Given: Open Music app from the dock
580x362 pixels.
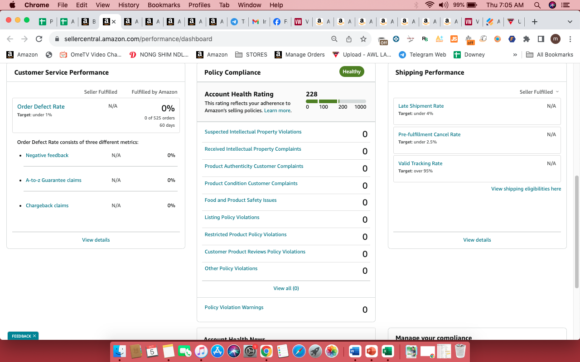Looking at the screenshot, I should 201,351.
